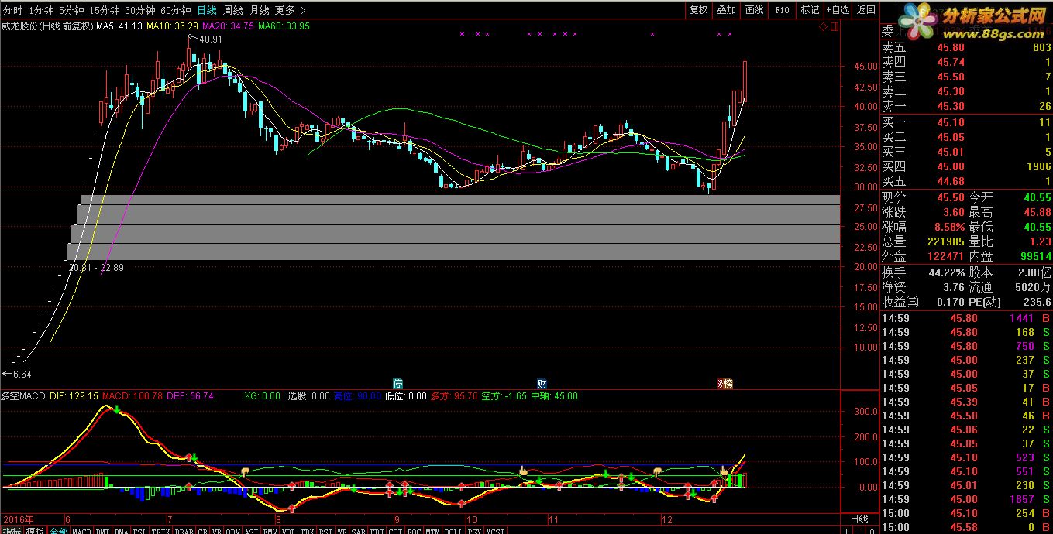Switch indicator to WR

pos(342,529)
